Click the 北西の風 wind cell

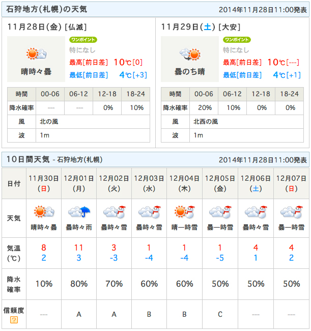coord(246,122)
